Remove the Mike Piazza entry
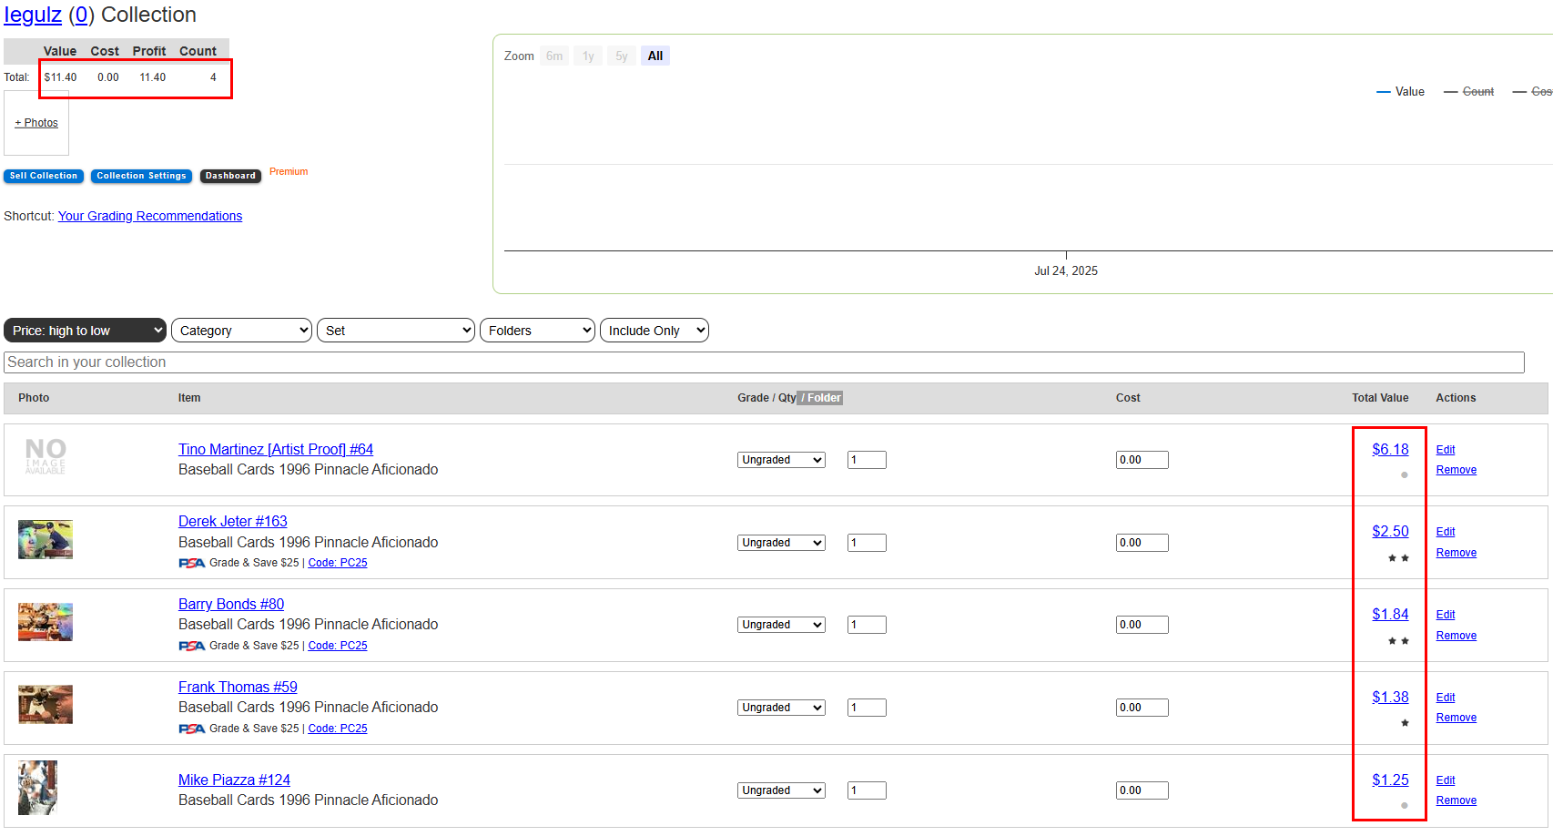The width and height of the screenshot is (1553, 836). click(x=1457, y=800)
